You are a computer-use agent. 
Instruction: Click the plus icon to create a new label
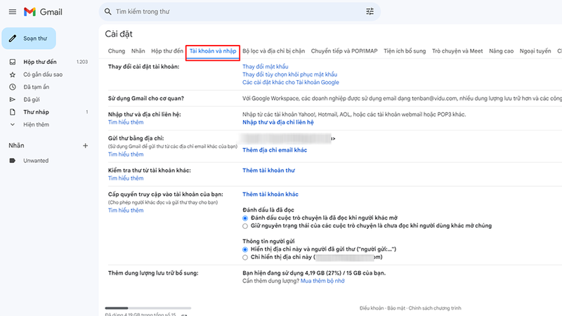85,145
